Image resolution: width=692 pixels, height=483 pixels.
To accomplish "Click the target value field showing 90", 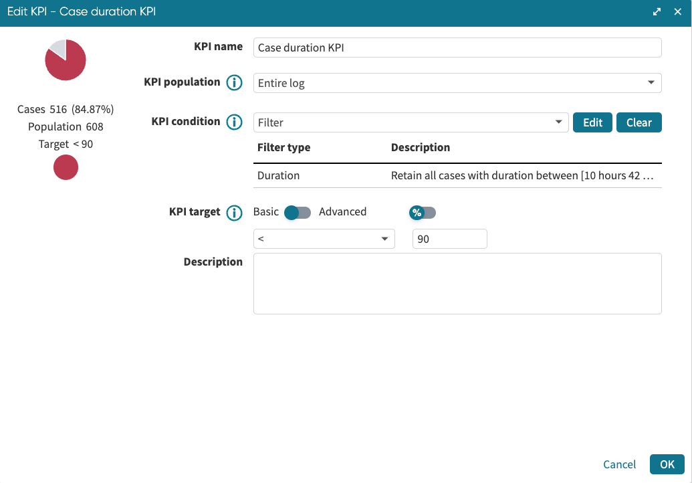I will [x=449, y=239].
